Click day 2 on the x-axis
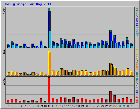 coord(13,106)
